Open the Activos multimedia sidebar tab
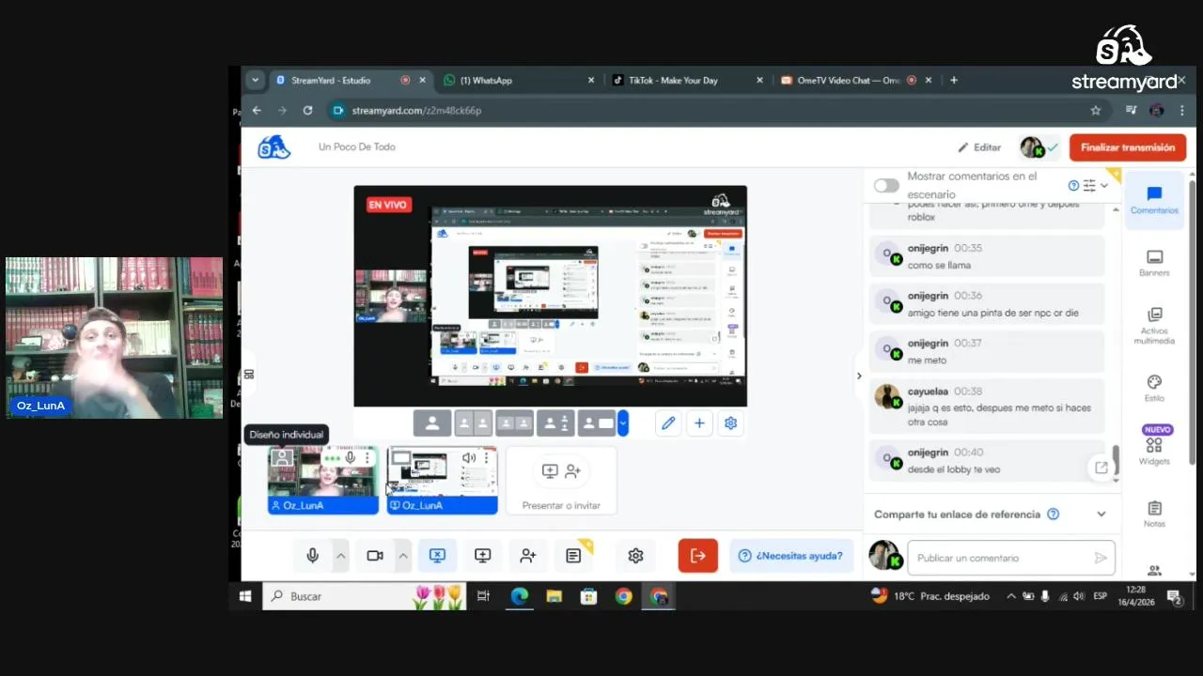 tap(1154, 325)
